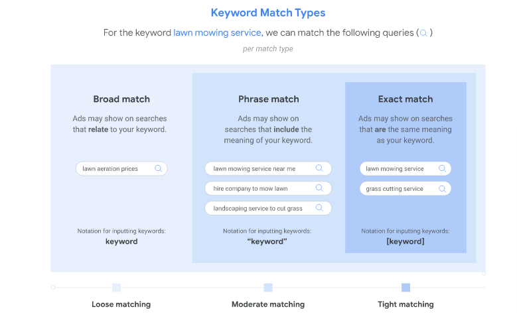Click the Phrase match heading
The width and height of the screenshot is (517, 326).
[269, 99]
